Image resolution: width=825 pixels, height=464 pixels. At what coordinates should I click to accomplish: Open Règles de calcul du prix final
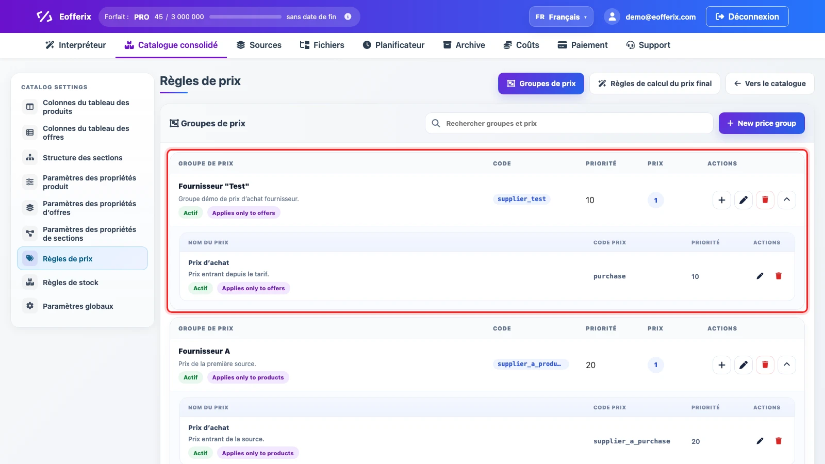(x=655, y=84)
